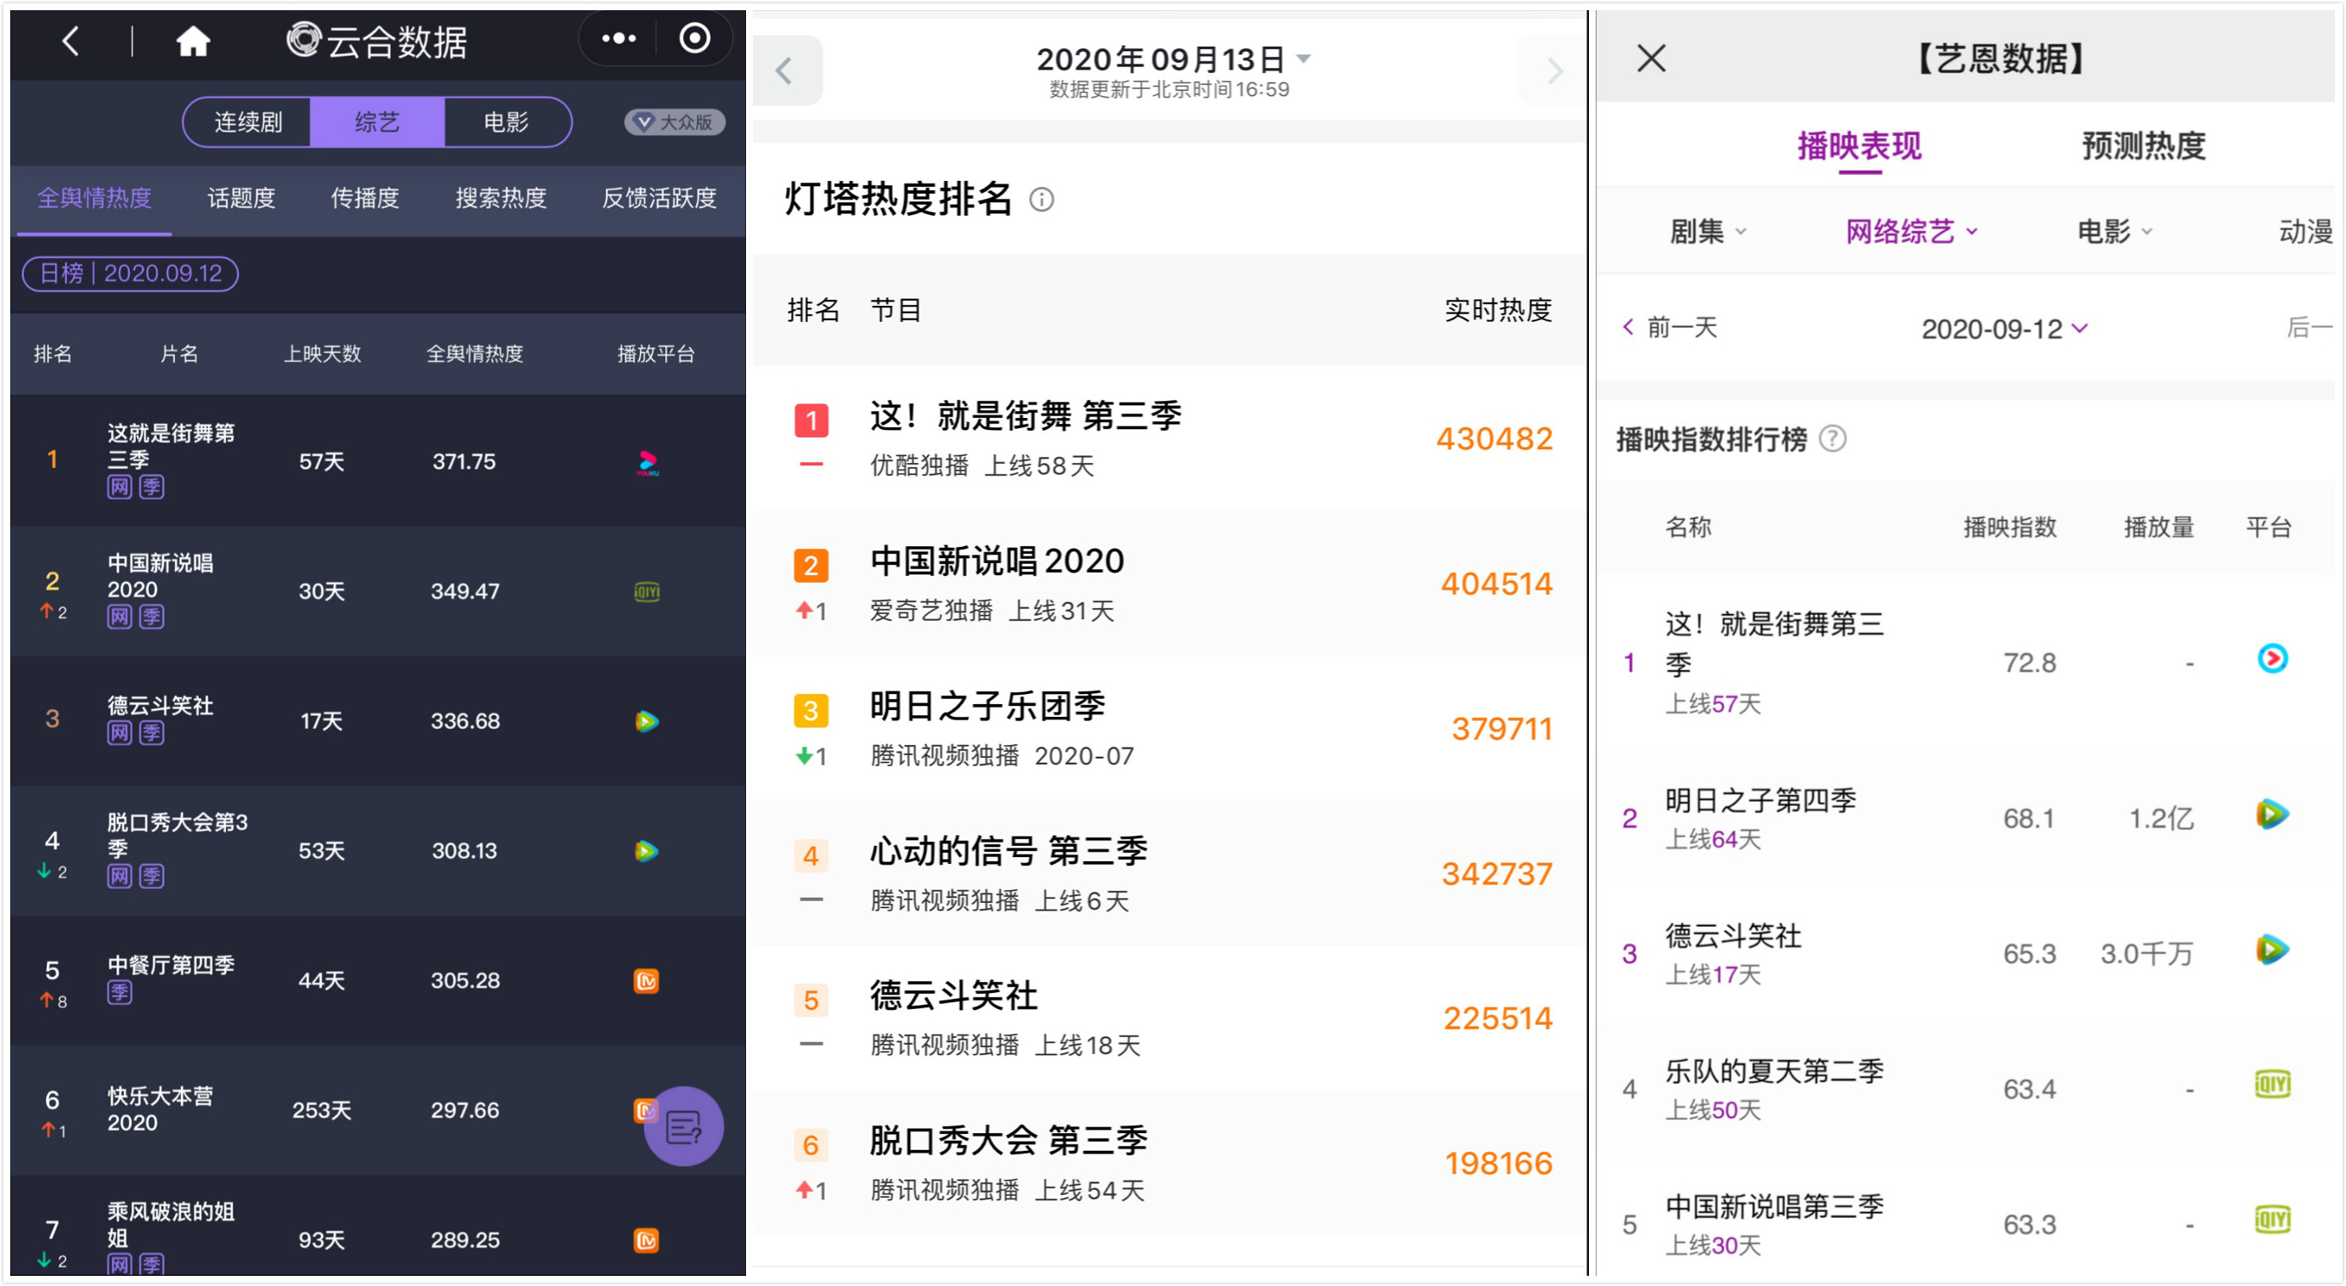Viewport: 2346px width, 1286px height.
Task: Switch to the 话题度 tab
Action: (240, 199)
